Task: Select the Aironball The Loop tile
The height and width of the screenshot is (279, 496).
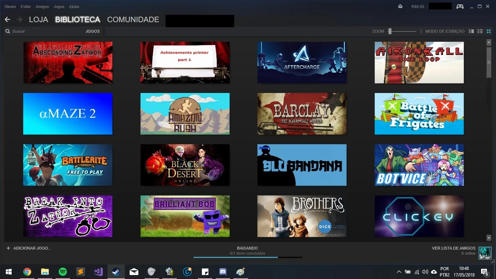Action: (419, 62)
